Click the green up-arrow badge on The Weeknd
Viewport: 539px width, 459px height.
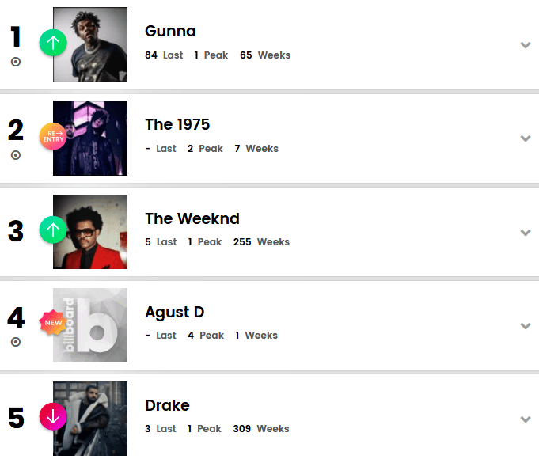click(x=53, y=230)
